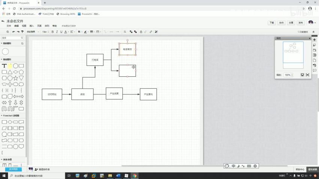
Task: Open the font color picker
Action: [66, 32]
